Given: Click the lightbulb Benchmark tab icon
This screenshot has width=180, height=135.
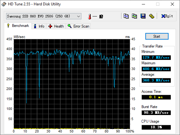Looking at the screenshot, I should click(x=8, y=26).
